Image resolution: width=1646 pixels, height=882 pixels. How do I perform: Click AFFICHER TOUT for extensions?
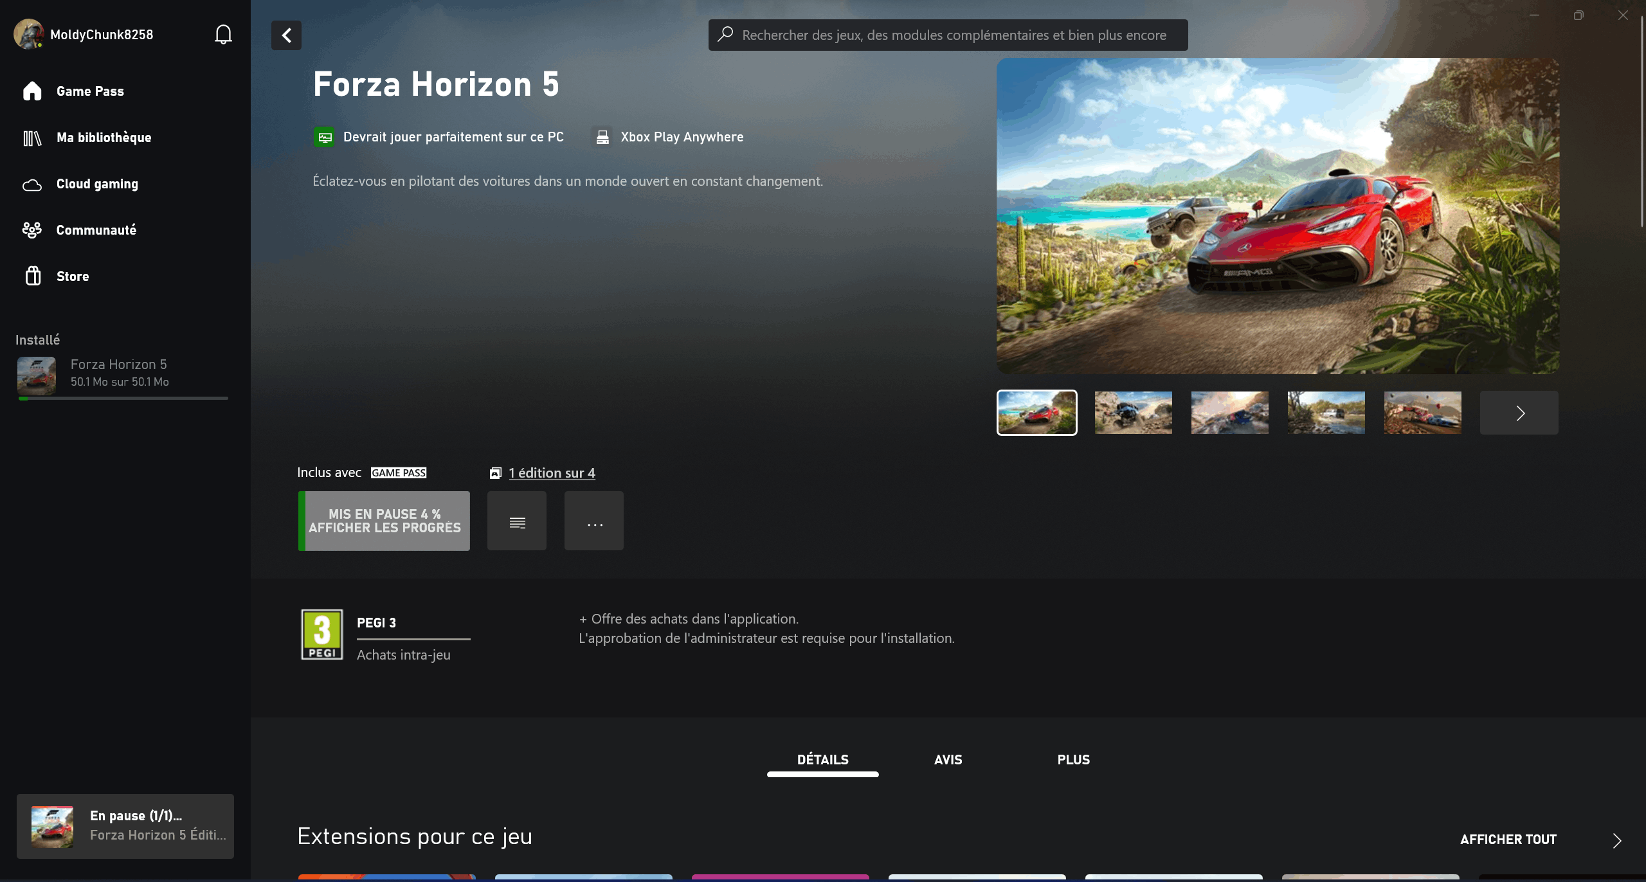pyautogui.click(x=1508, y=840)
